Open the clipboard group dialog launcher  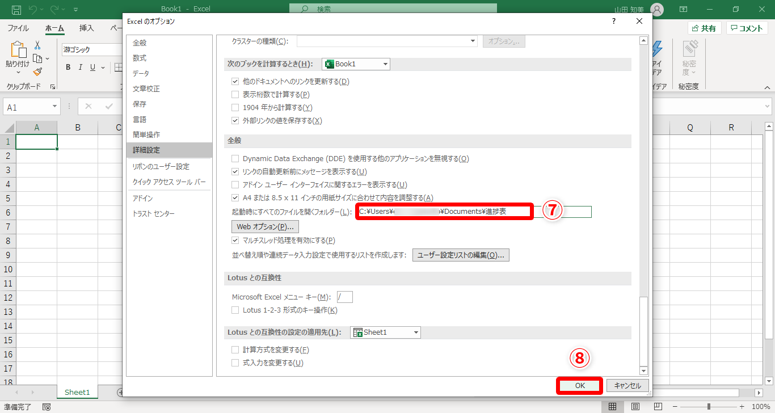tap(53, 87)
